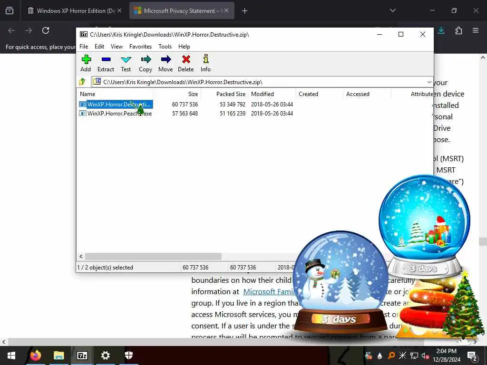This screenshot has height=365, width=487.
Task: Sort by Accessed column header
Action: point(367,94)
